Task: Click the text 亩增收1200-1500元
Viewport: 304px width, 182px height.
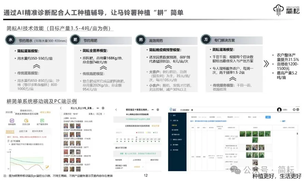Action: (x=288, y=66)
